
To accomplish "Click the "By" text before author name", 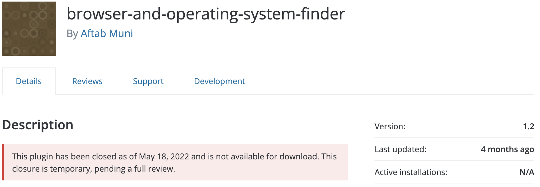I will 72,34.
